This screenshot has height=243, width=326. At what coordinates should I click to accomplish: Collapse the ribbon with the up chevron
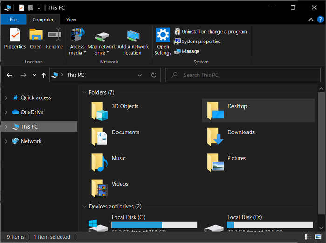coord(311,20)
